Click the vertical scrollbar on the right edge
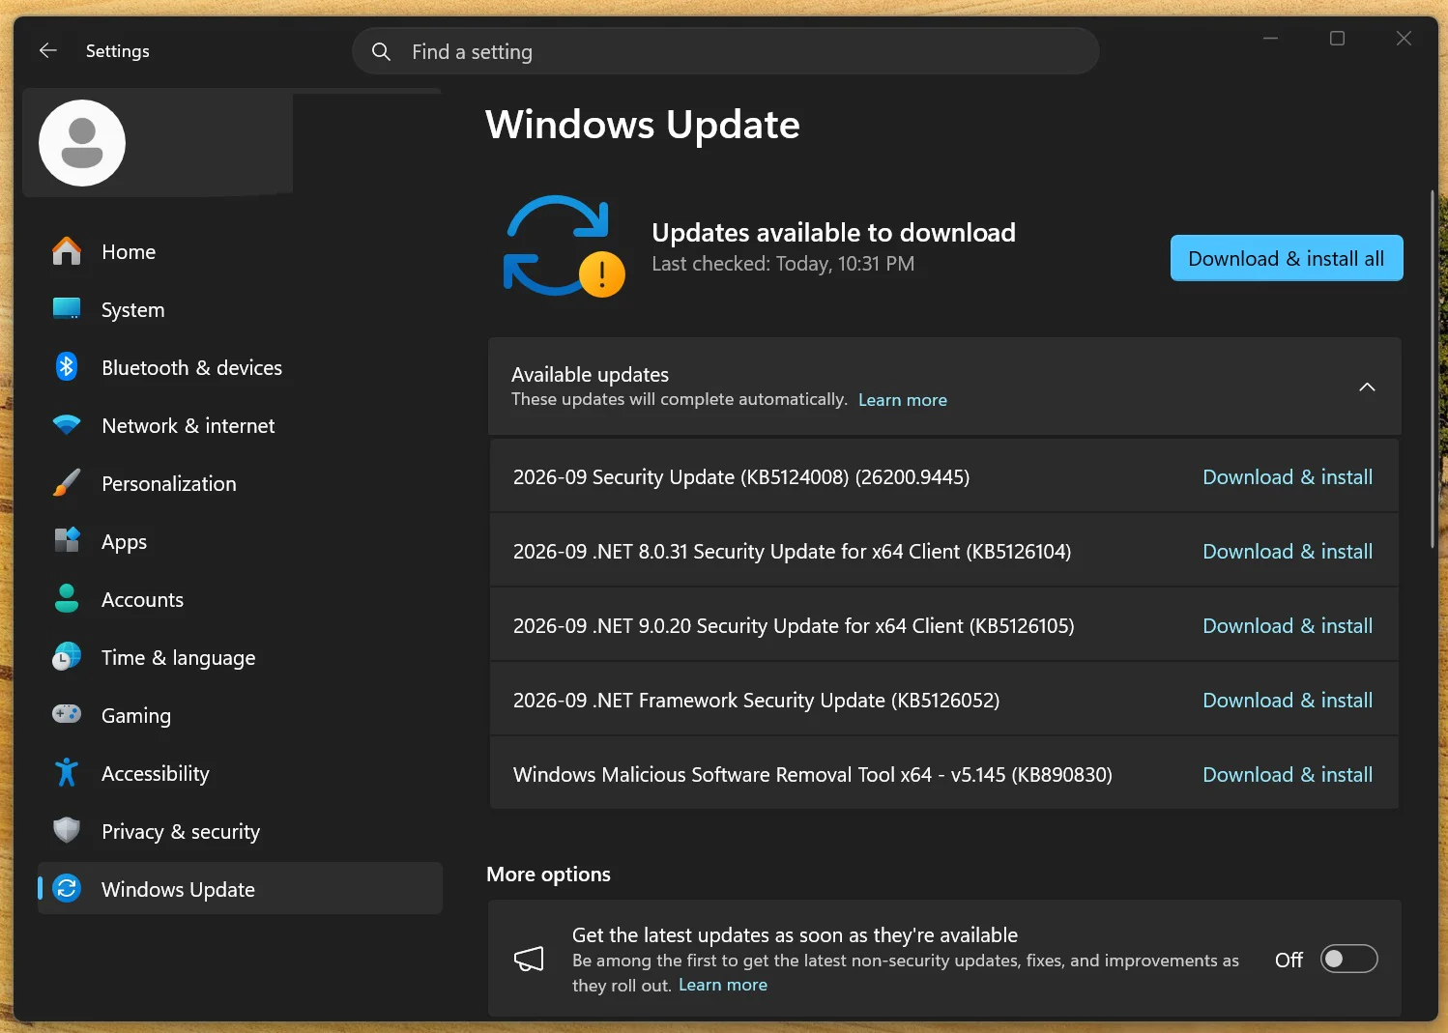1448x1033 pixels. tap(1433, 369)
